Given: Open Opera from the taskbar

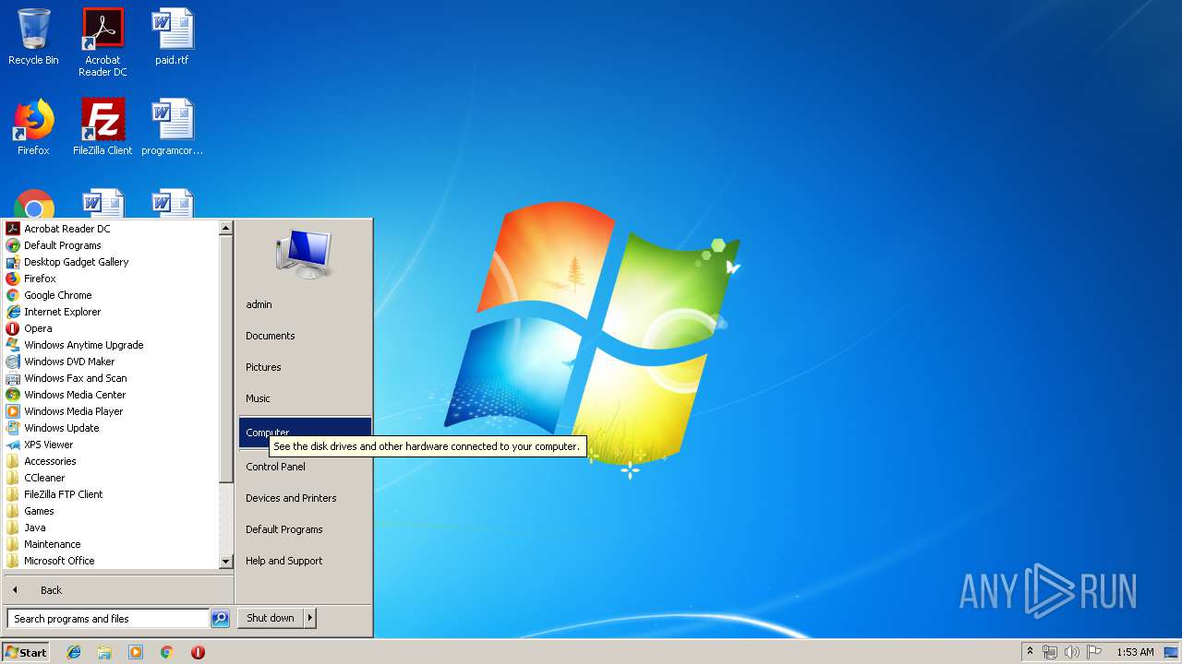Looking at the screenshot, I should [198, 652].
